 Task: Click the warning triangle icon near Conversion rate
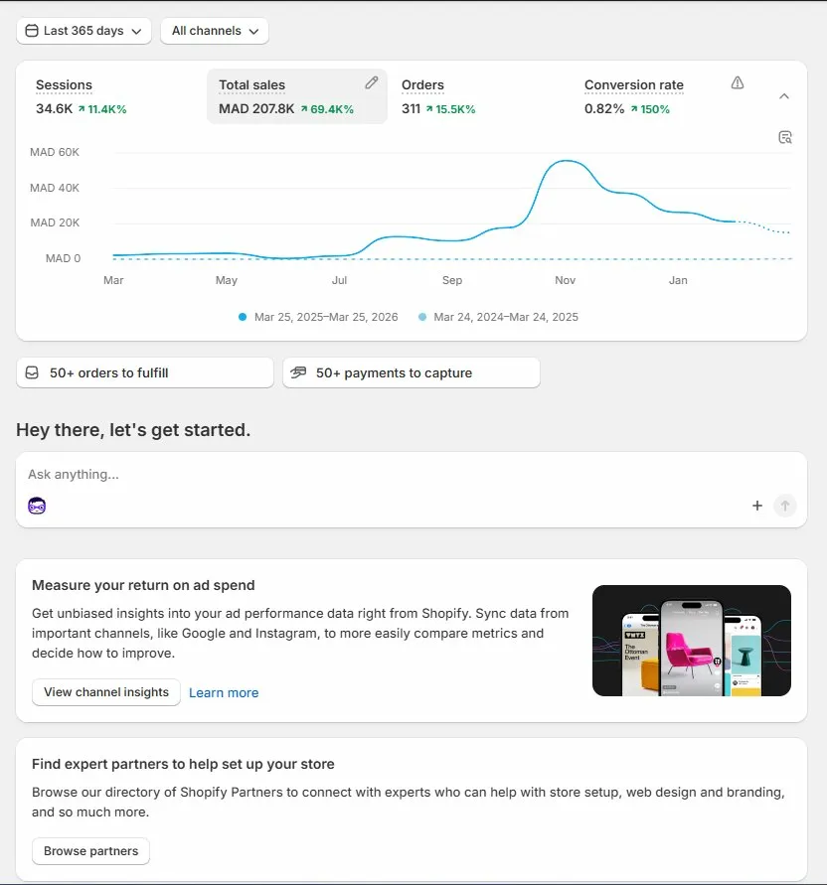coord(738,83)
